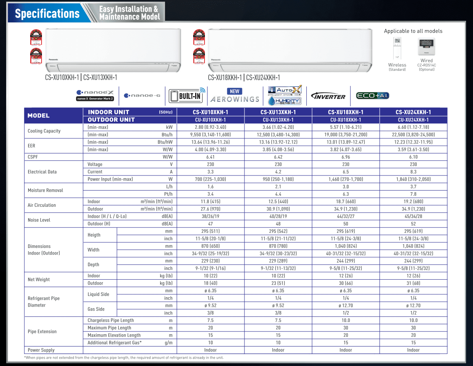
Task: Click Applicable to all models caption
Action: point(413,31)
